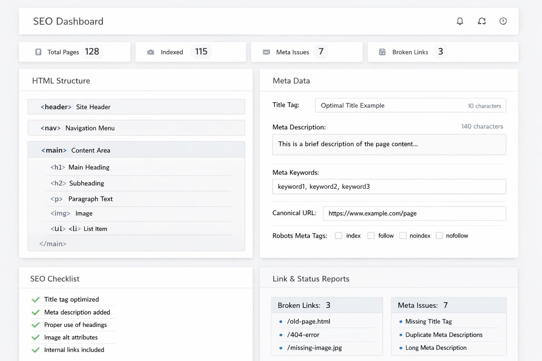Click the green check beside Title tag optimized

(36, 300)
